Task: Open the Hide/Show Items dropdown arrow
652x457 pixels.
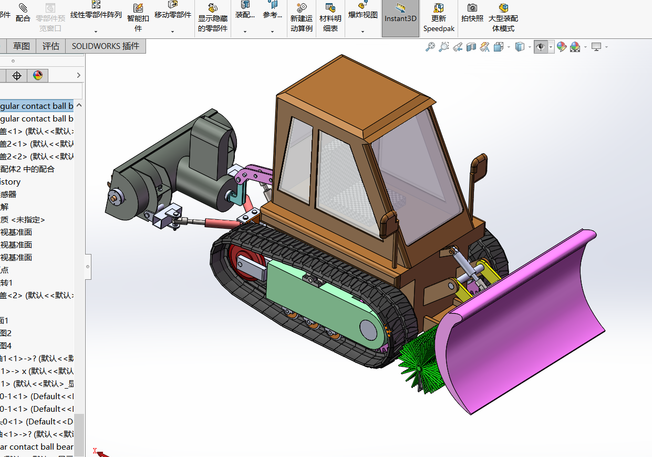Action: pyautogui.click(x=551, y=47)
